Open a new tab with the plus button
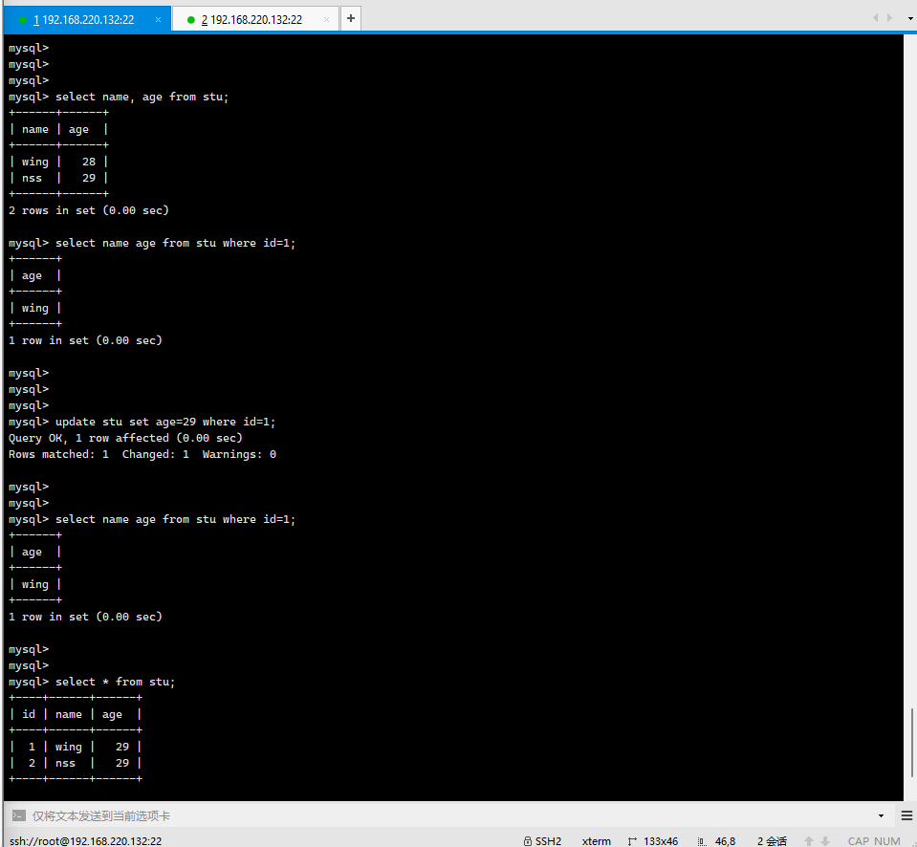Image resolution: width=917 pixels, height=847 pixels. [x=351, y=18]
